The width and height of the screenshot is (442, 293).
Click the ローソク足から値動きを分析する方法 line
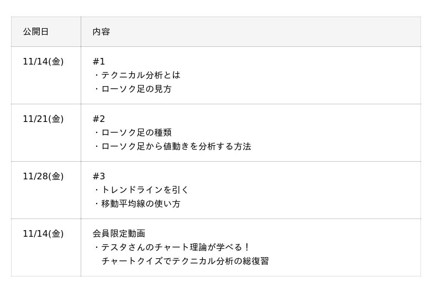click(x=176, y=146)
